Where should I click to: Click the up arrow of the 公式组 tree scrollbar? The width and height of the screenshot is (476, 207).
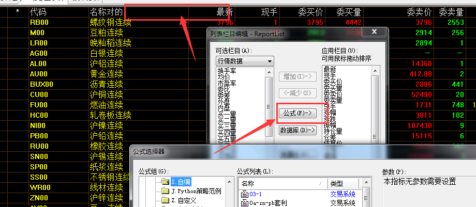pyautogui.click(x=230, y=182)
